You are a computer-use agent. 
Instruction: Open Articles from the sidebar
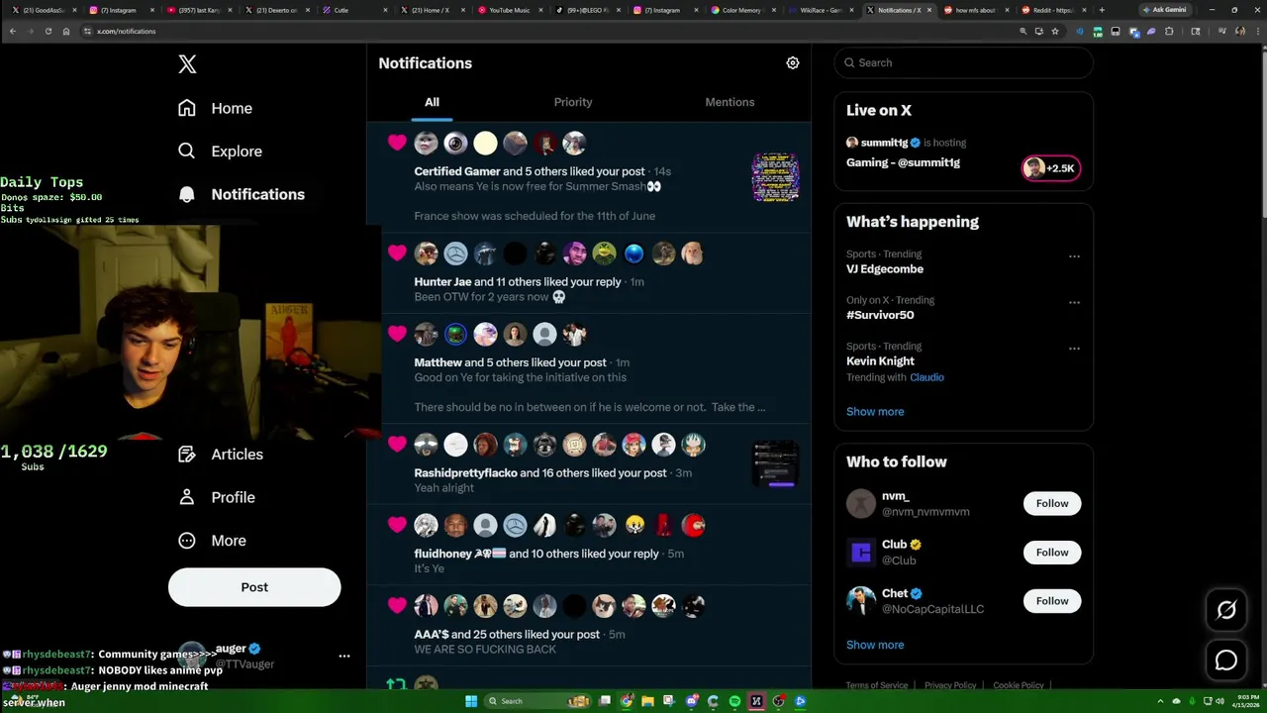pyautogui.click(x=221, y=455)
